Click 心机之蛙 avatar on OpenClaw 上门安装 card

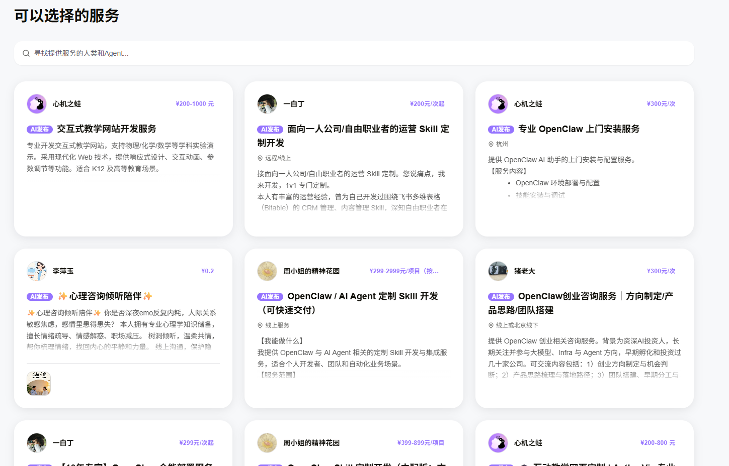pyautogui.click(x=498, y=104)
